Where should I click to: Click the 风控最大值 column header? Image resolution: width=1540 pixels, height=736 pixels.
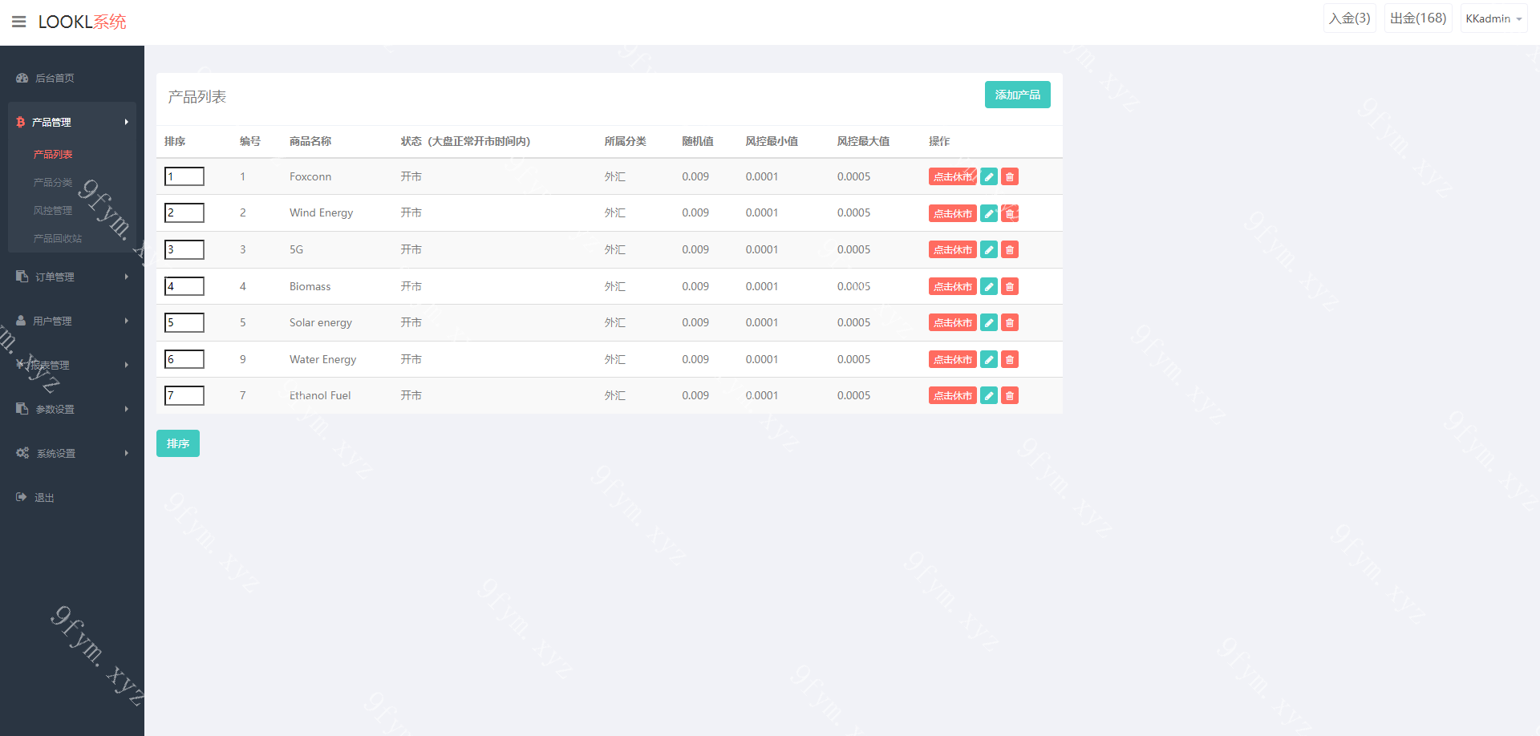click(863, 141)
